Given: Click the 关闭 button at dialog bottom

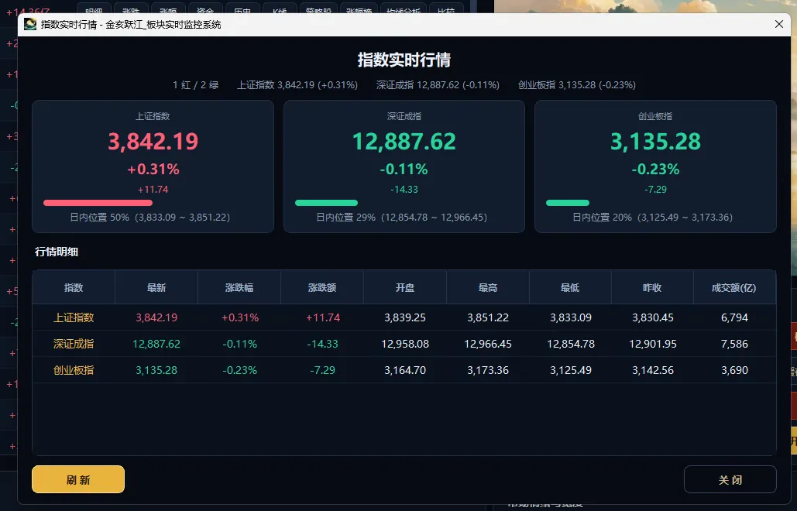Looking at the screenshot, I should pyautogui.click(x=730, y=479).
